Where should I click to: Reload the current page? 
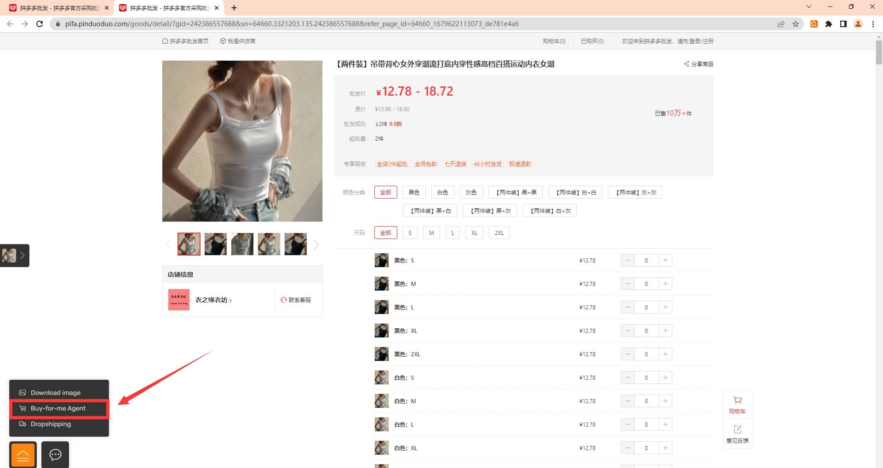point(40,24)
